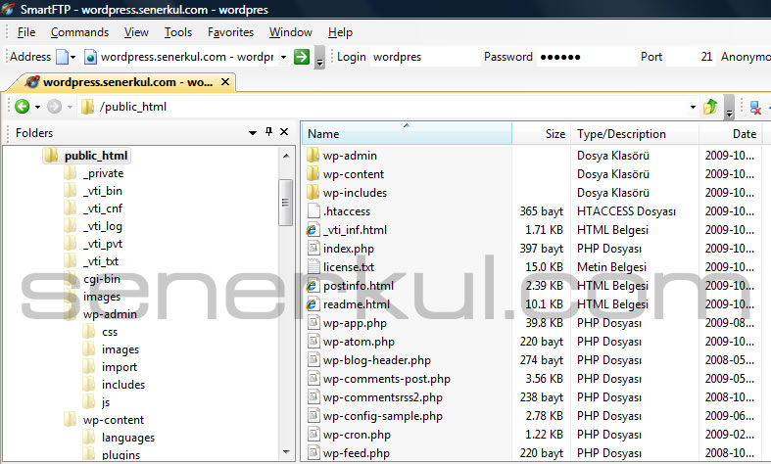The width and height of the screenshot is (771, 464).
Task: Click the folder tree scrollbar thumb
Action: tap(286, 203)
